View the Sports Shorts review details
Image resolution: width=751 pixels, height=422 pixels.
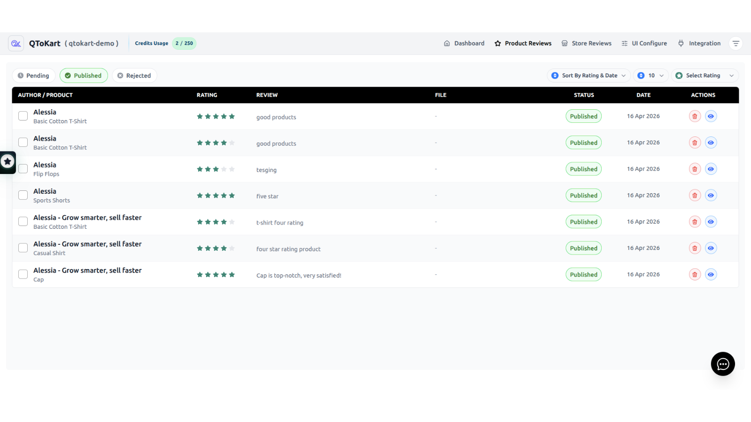coord(711,196)
